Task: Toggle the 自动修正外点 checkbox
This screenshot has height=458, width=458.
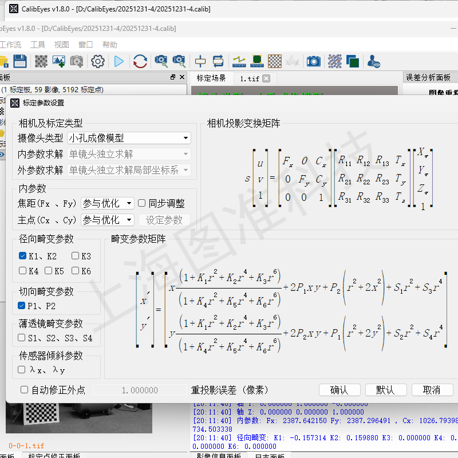Action: 24,390
